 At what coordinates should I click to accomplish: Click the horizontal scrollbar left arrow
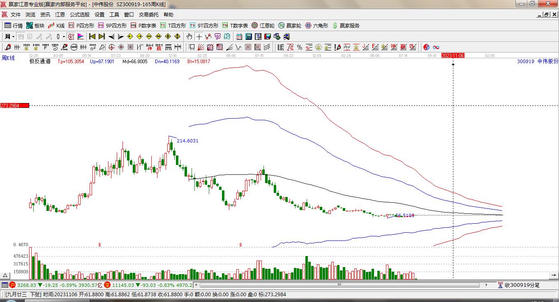[196, 285]
